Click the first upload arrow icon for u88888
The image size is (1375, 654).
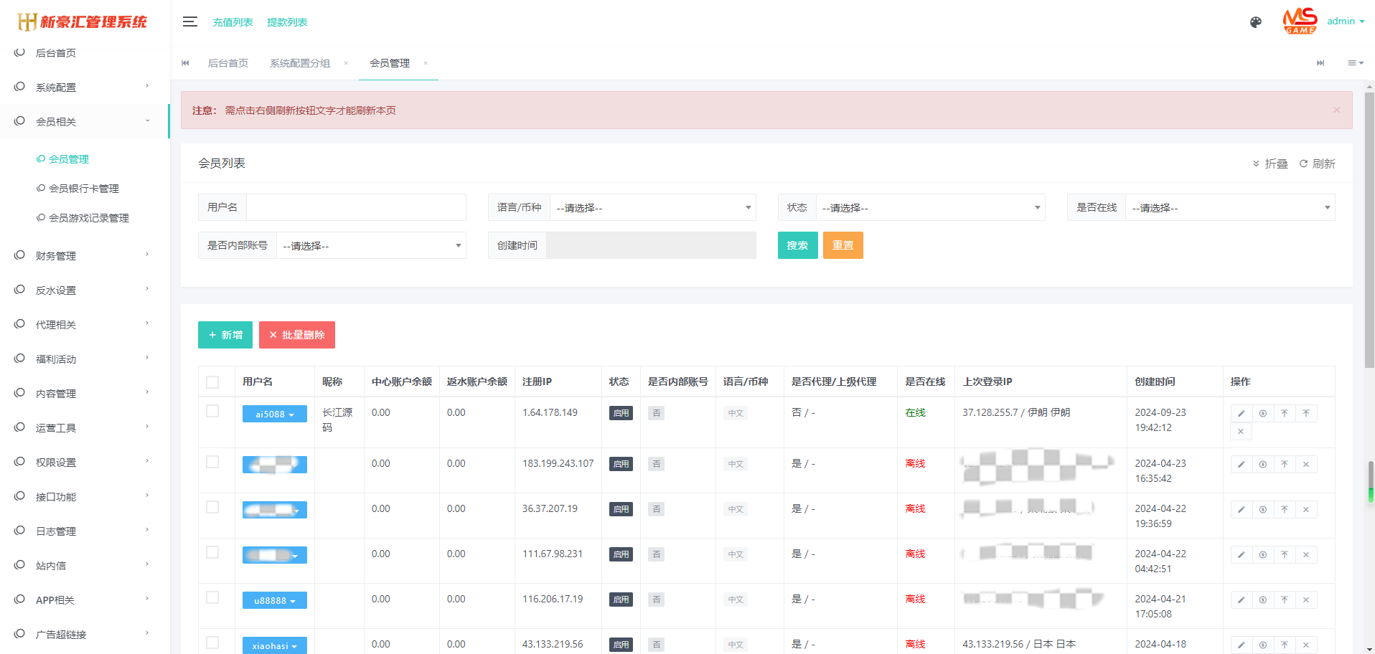click(x=1284, y=599)
